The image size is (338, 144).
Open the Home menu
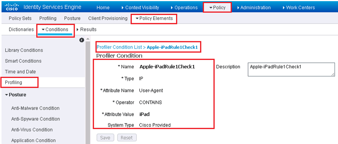pyautogui.click(x=103, y=8)
